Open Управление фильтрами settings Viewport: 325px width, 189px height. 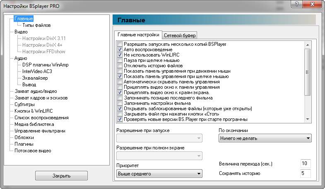point(40,131)
